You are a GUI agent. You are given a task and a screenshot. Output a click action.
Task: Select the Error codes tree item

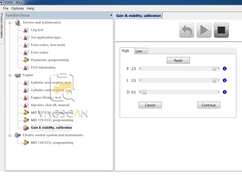[x=40, y=52]
